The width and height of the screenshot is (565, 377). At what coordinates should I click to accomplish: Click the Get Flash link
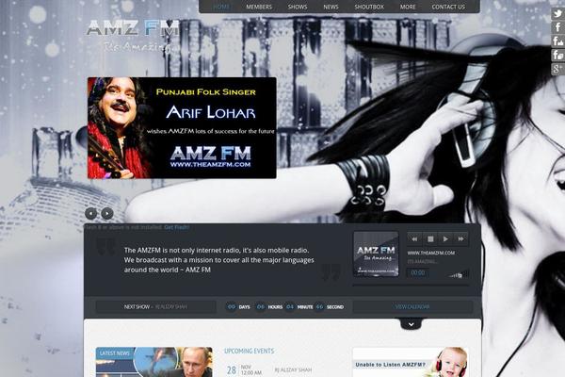click(x=177, y=227)
